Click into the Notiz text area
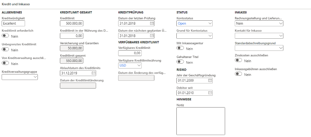This screenshot has height=137, width=311. point(201,121)
